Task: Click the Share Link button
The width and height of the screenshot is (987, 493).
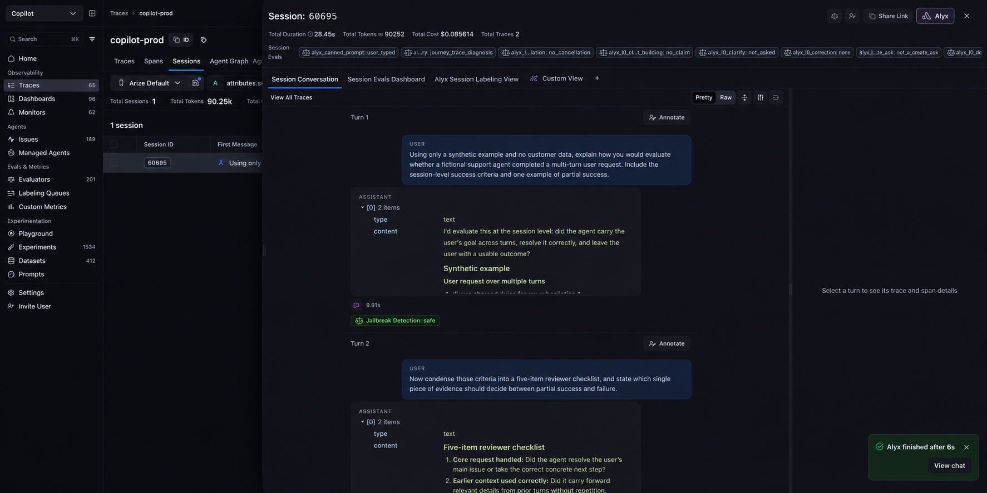Action: pos(888,16)
